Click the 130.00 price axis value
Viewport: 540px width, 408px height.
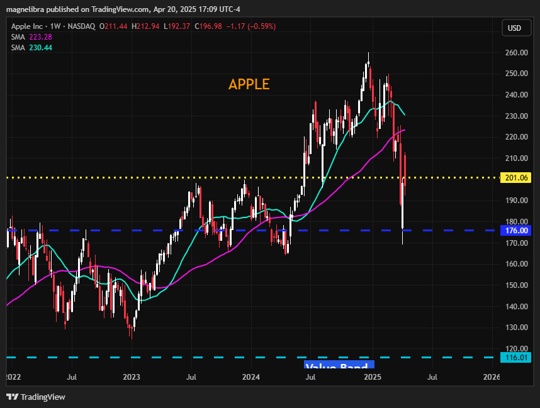coord(517,327)
